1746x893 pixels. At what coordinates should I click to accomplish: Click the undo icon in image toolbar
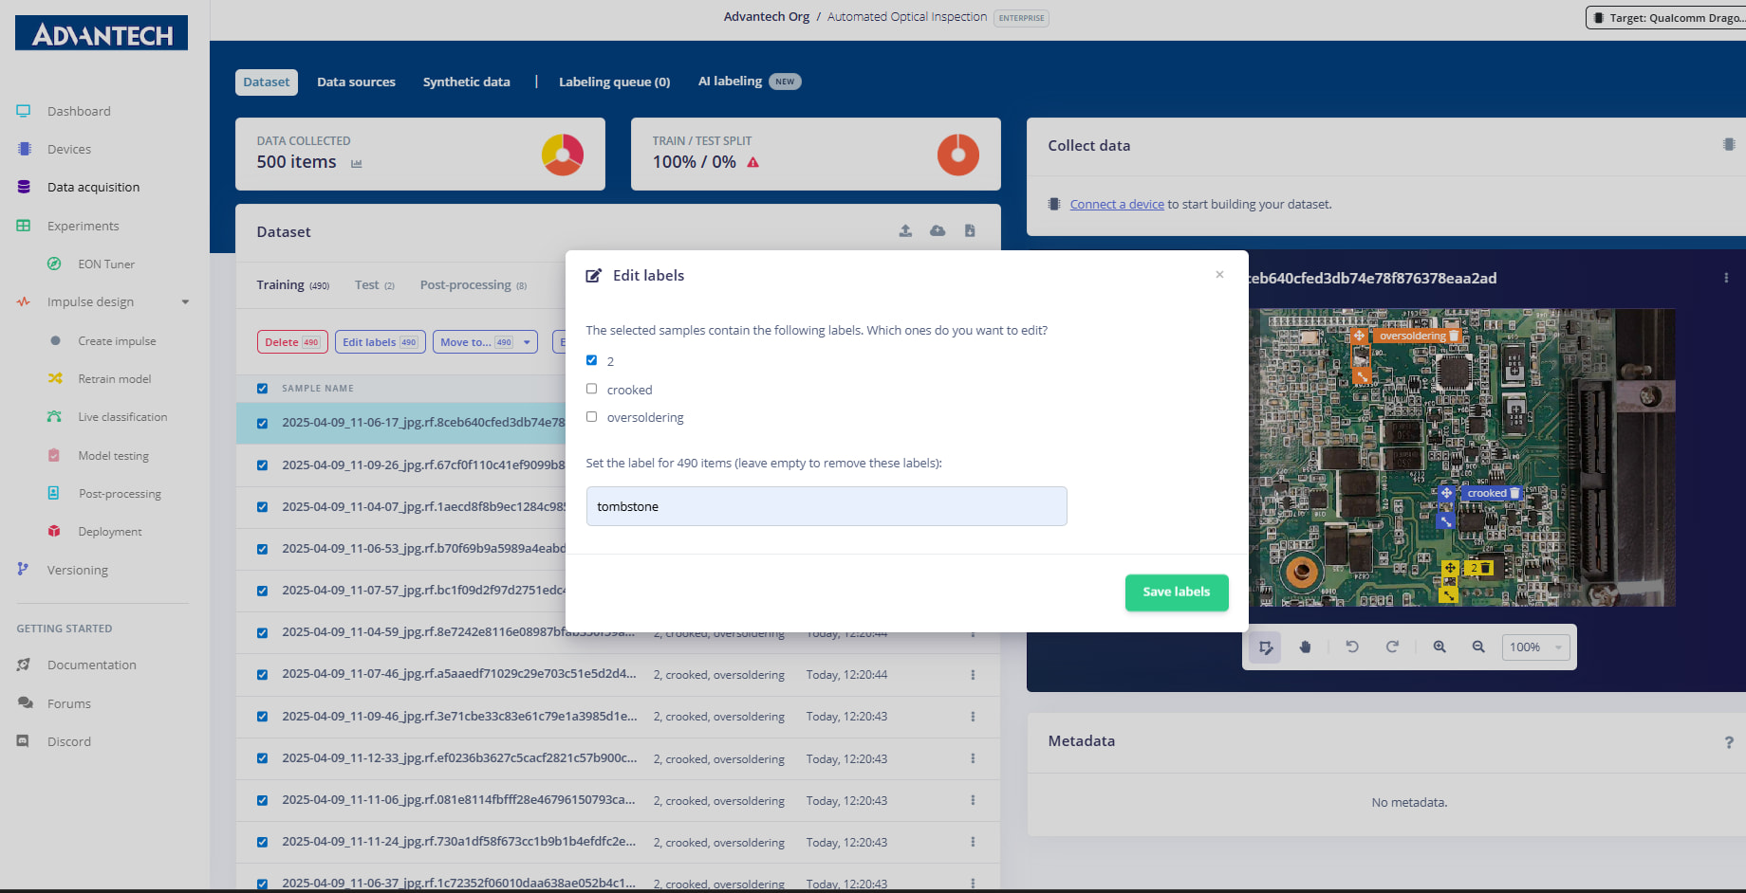click(1352, 647)
